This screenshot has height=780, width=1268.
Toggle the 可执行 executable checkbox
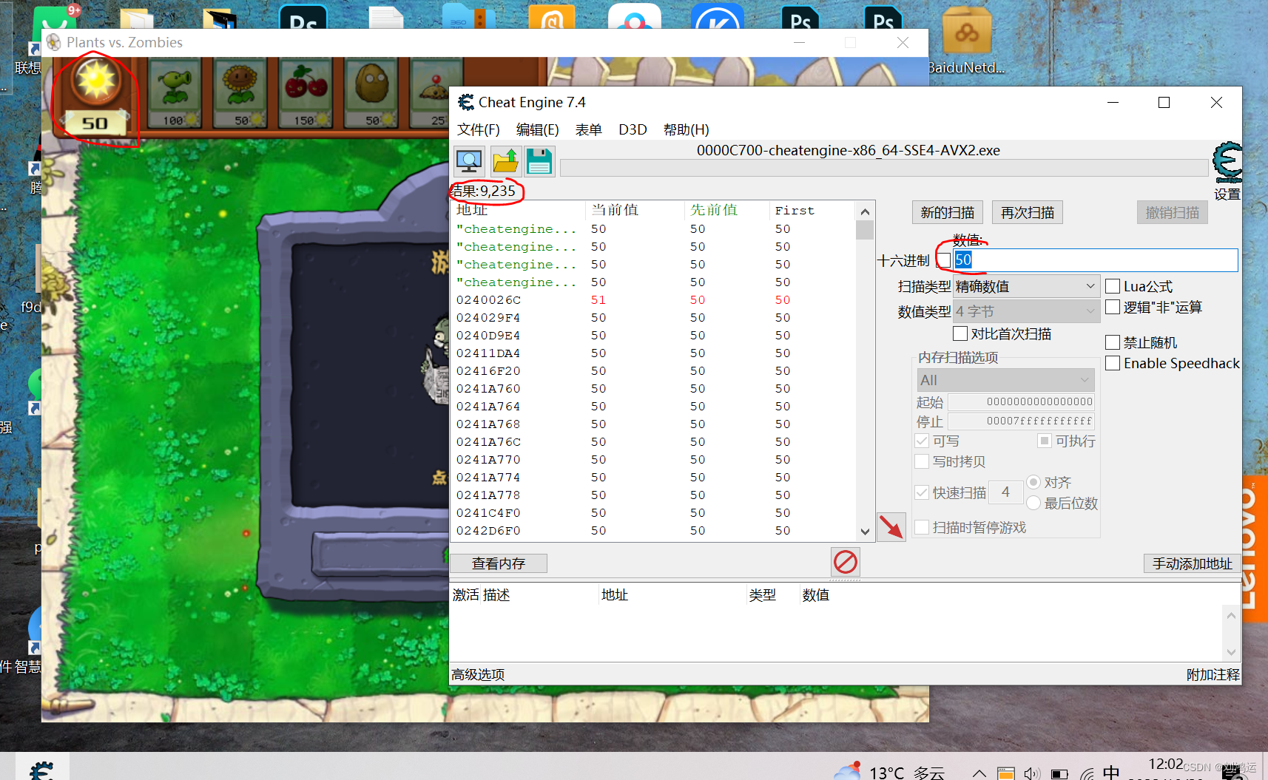(x=1045, y=441)
